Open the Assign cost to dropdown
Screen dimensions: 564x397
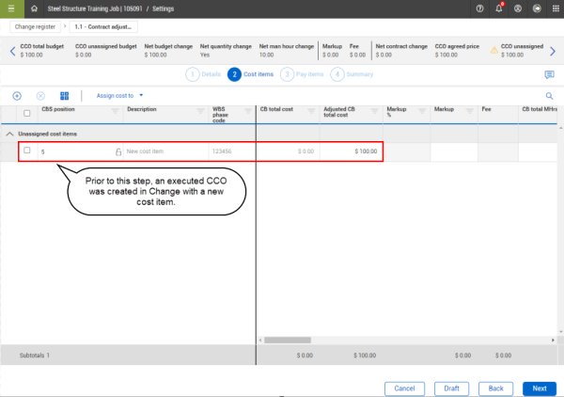point(120,95)
